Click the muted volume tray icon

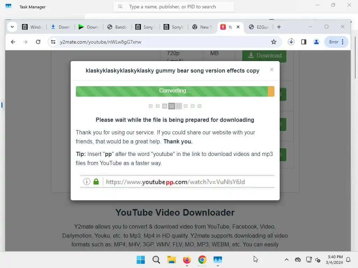click(x=317, y=260)
